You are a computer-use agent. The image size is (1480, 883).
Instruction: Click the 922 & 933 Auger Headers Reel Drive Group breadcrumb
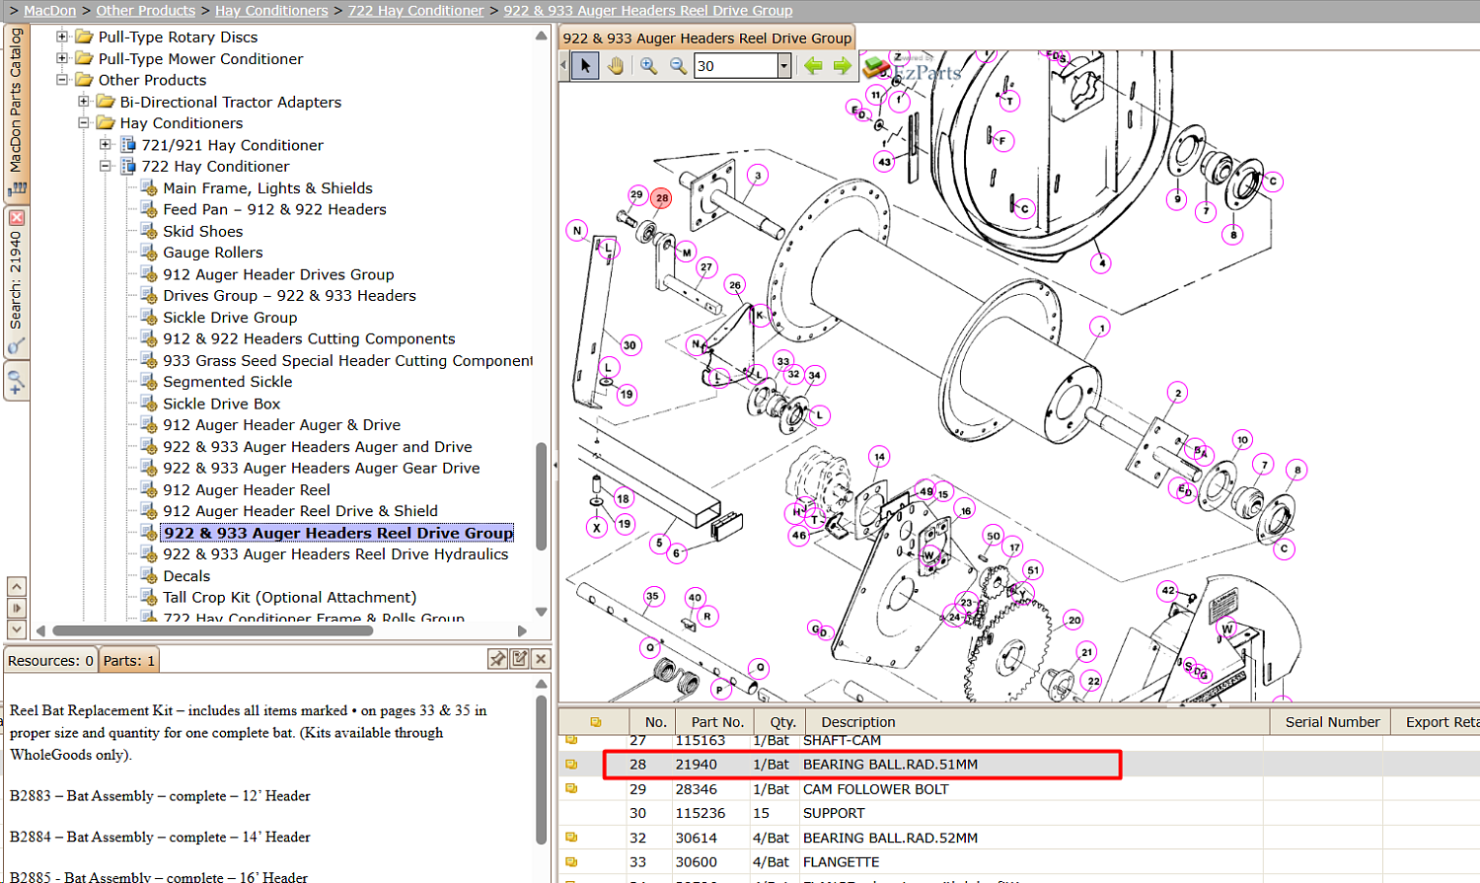coord(648,11)
